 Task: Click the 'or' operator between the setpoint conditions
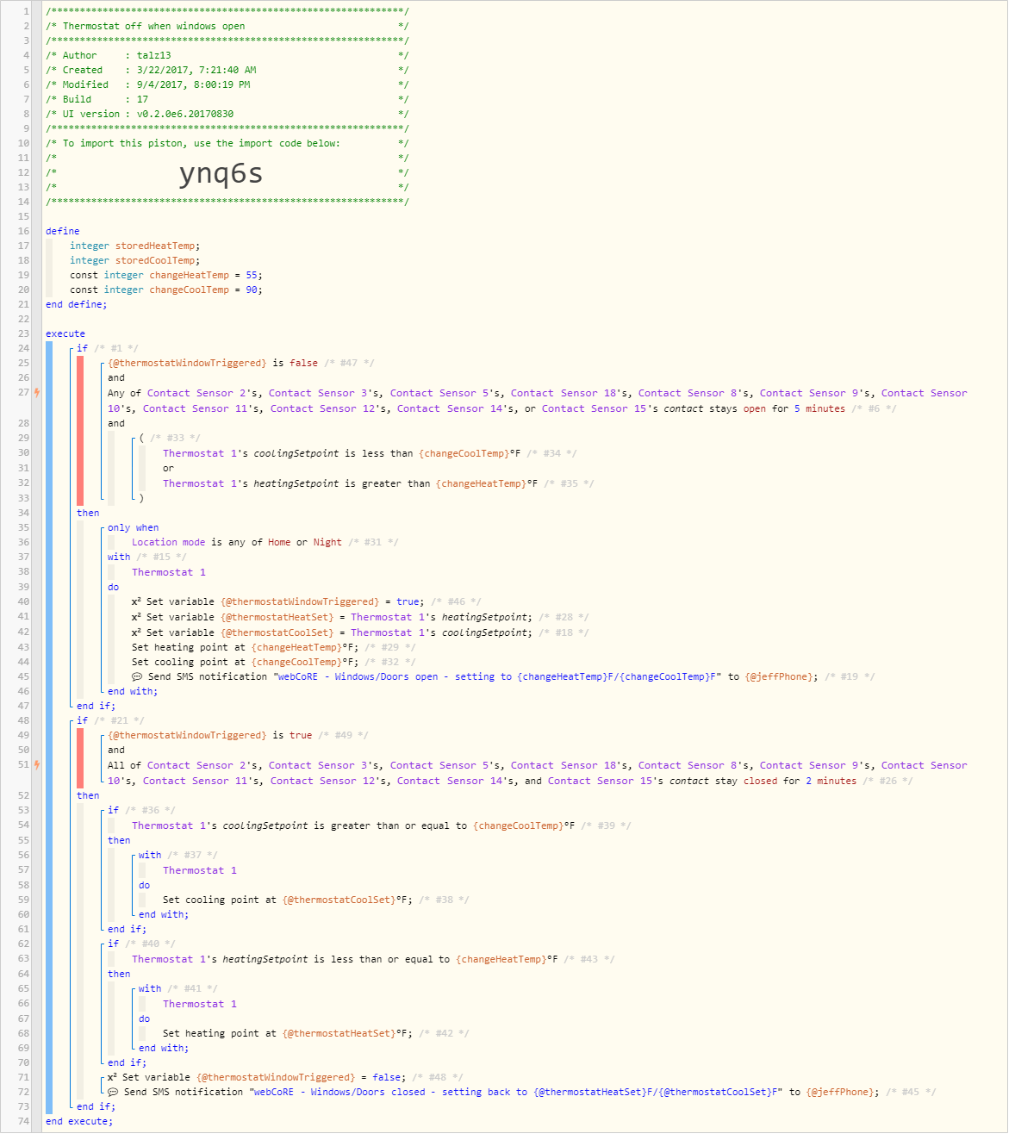(168, 469)
